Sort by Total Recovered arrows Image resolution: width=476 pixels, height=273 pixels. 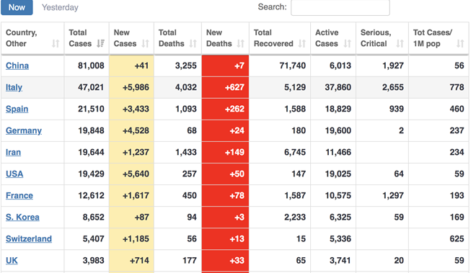301,44
